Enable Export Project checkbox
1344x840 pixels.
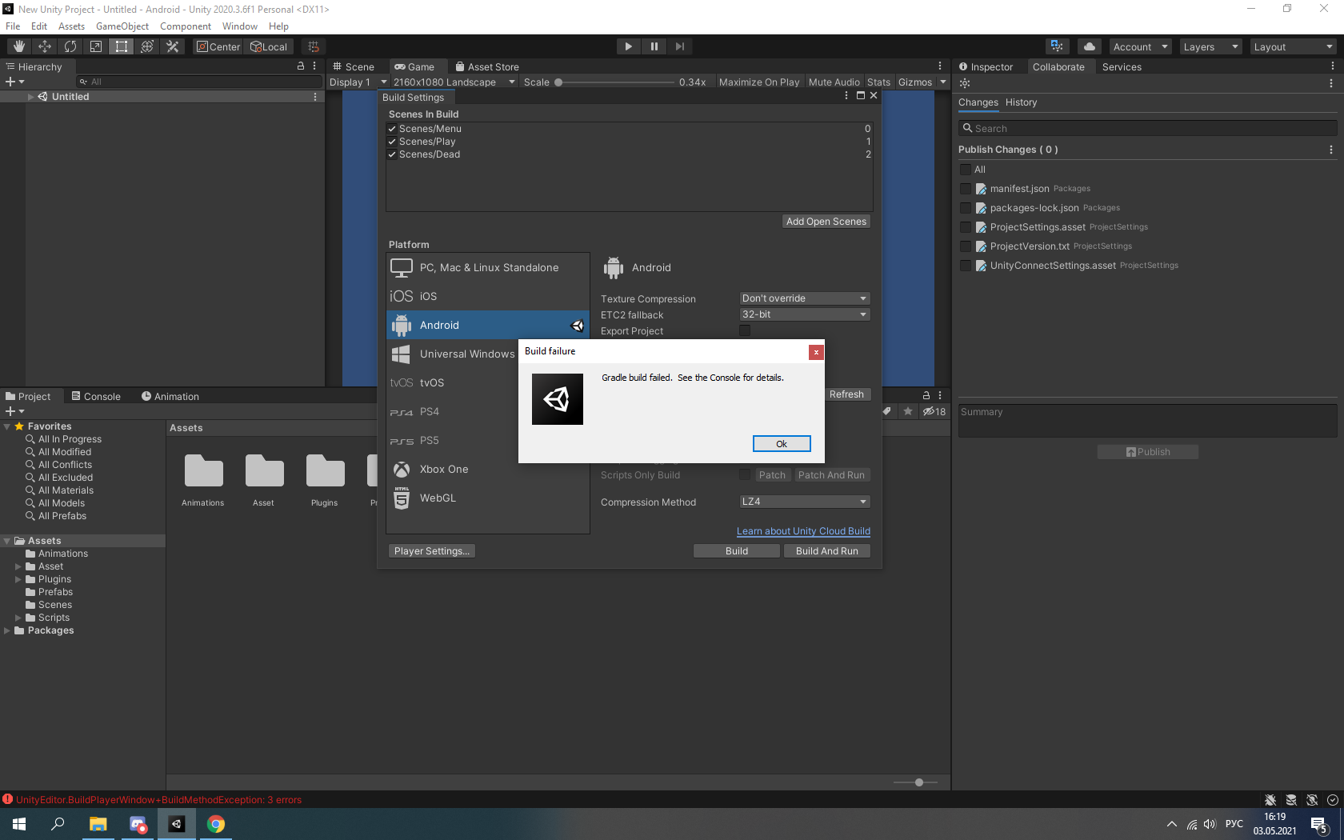(745, 330)
